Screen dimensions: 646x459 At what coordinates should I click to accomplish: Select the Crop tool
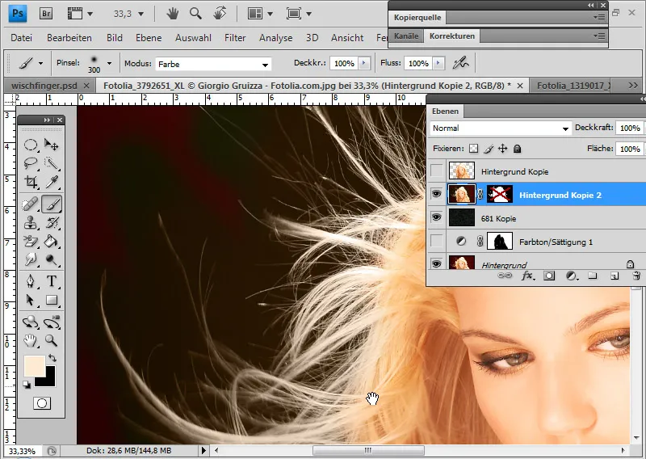click(x=31, y=182)
